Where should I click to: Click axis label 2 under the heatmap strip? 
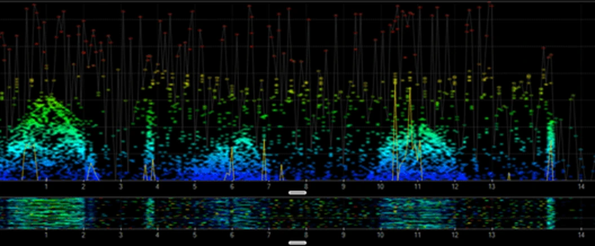[x=83, y=235]
